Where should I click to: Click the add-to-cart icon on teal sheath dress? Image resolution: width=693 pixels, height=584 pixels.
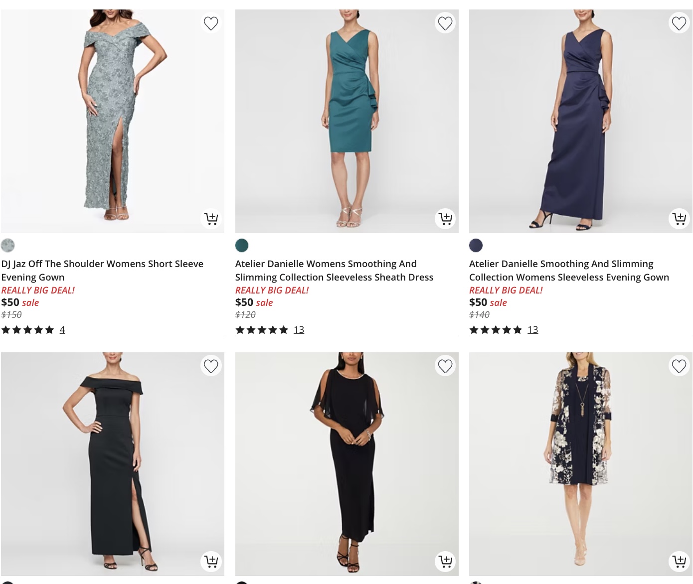(x=445, y=218)
